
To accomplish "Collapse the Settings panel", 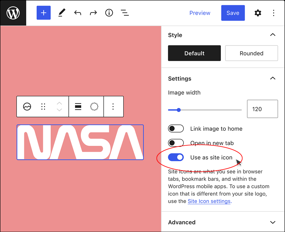I will 273,78.
